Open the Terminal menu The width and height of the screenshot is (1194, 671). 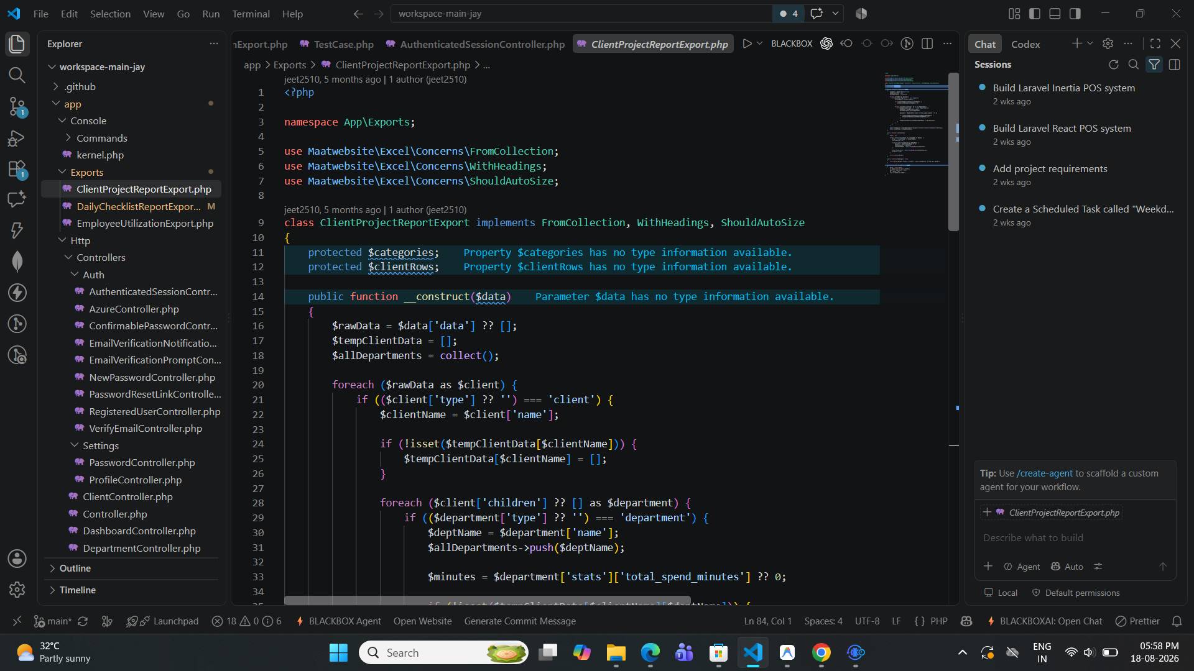[251, 14]
